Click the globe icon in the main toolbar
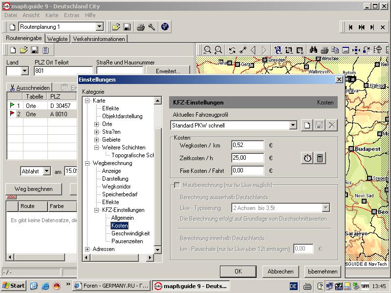The width and height of the screenshot is (391, 293). [165, 27]
